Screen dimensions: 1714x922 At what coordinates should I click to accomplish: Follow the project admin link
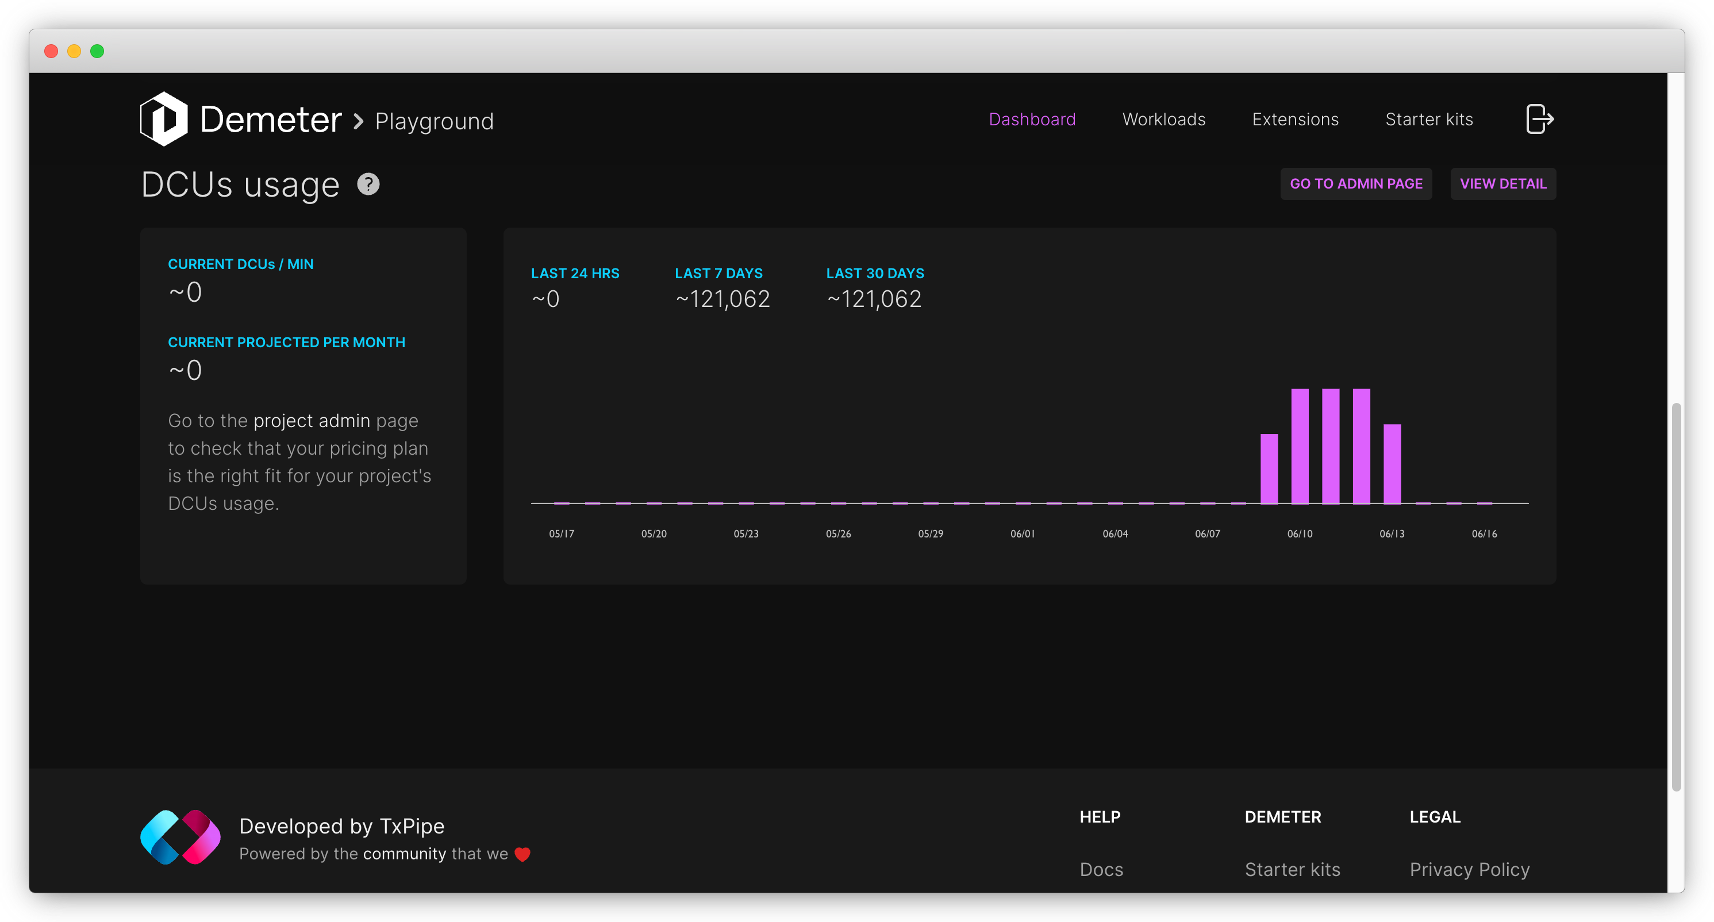pos(312,421)
